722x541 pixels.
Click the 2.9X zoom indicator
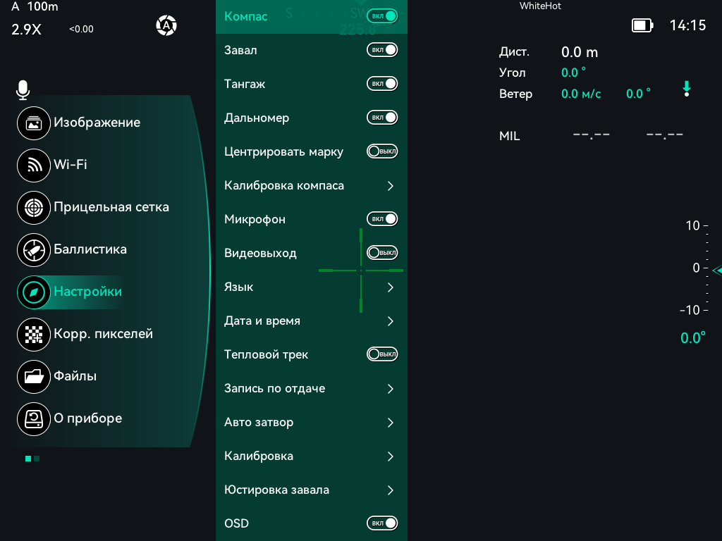pyautogui.click(x=26, y=30)
